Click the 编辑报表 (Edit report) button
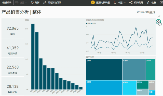The height and width of the screenshot is (96, 163). tap(7, 3)
